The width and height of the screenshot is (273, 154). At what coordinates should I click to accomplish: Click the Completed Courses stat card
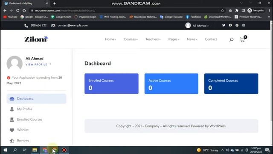(x=231, y=84)
